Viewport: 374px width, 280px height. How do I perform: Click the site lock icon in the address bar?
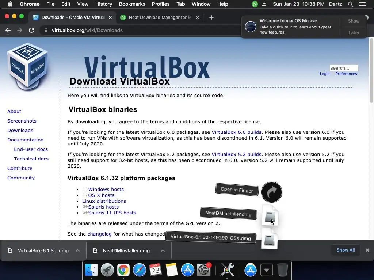point(46,30)
